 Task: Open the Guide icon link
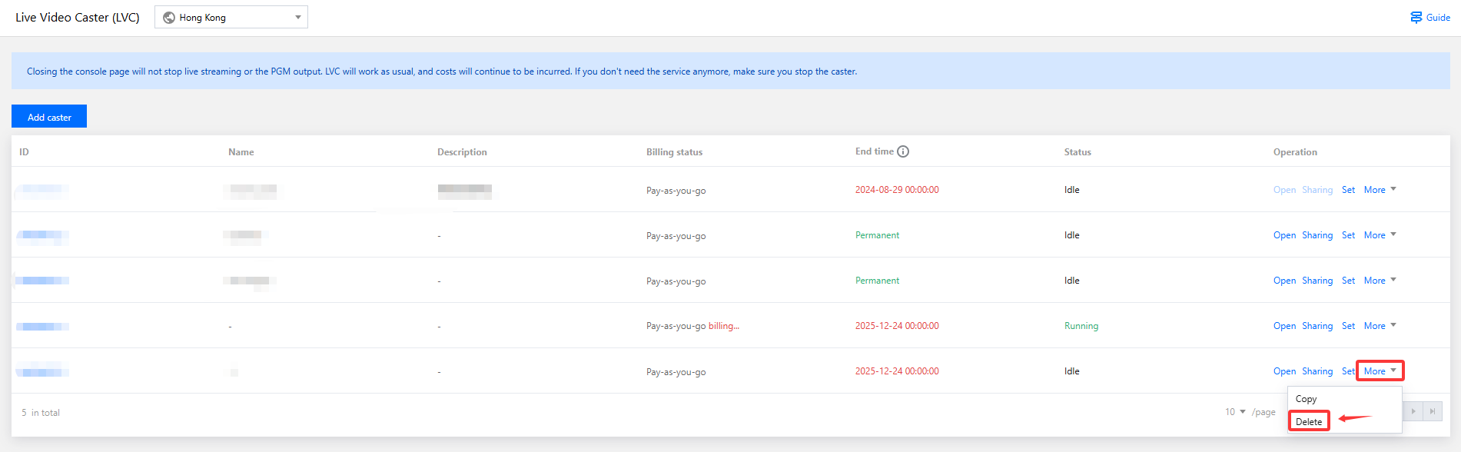(1416, 17)
